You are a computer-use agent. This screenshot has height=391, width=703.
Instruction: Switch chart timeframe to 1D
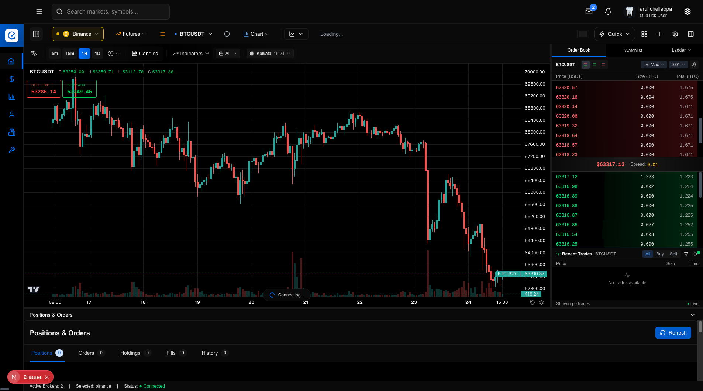[x=97, y=53]
